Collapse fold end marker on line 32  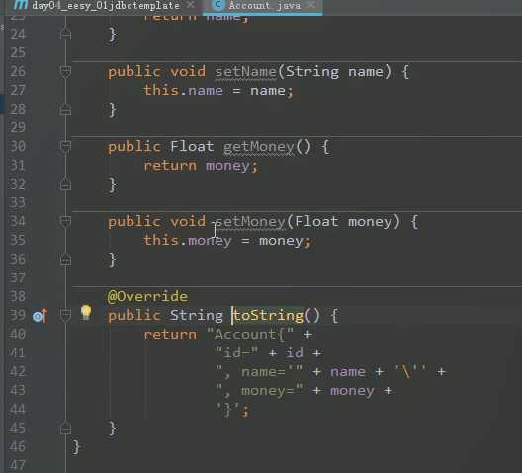click(65, 185)
